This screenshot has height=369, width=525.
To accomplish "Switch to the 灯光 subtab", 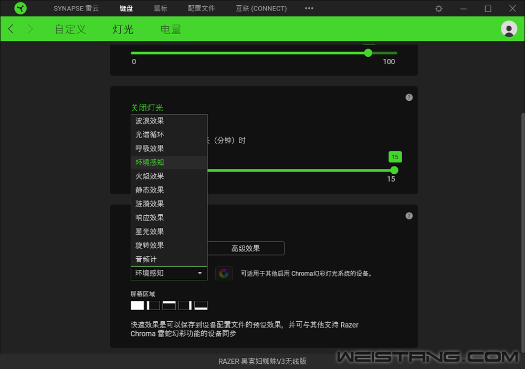I will coord(123,29).
